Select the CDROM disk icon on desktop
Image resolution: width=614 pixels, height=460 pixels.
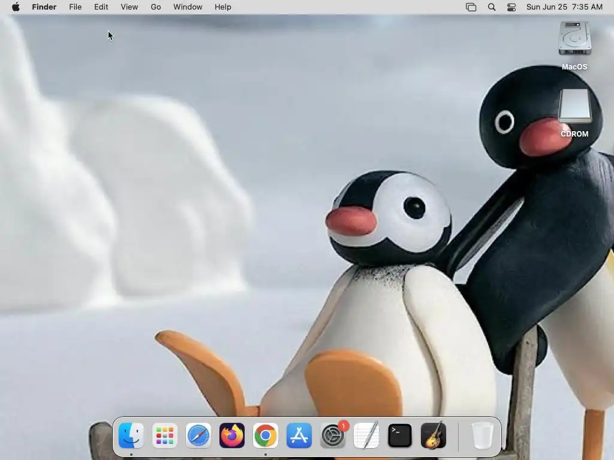tap(574, 107)
